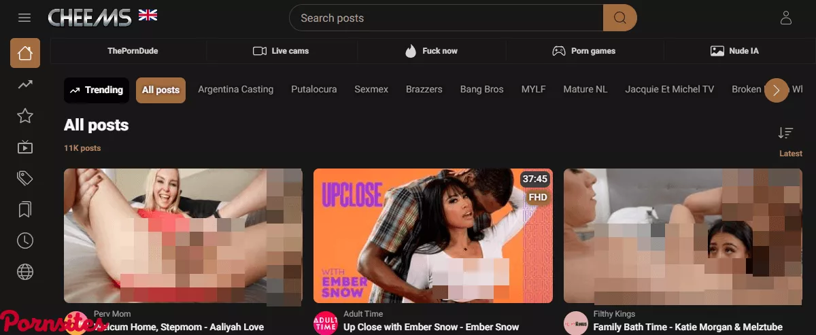Open the video player icon in sidebar

pos(25,147)
